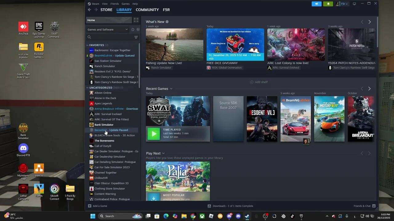Viewport: 394px width, 221px height.
Task: Open the Help menu
Action: pos(135,4)
